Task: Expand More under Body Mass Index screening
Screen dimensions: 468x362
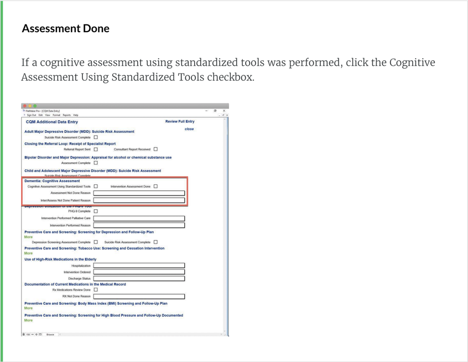Action: click(28, 308)
